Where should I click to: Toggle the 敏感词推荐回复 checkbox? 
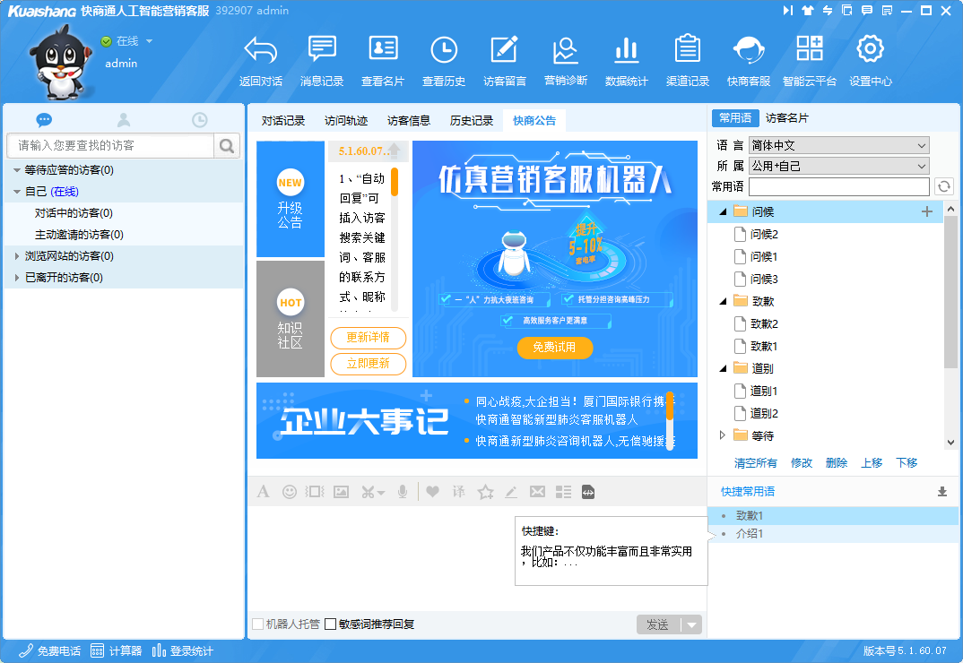click(331, 624)
